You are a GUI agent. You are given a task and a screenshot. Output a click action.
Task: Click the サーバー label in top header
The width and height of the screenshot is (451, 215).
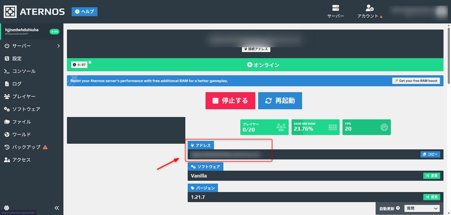[336, 16]
